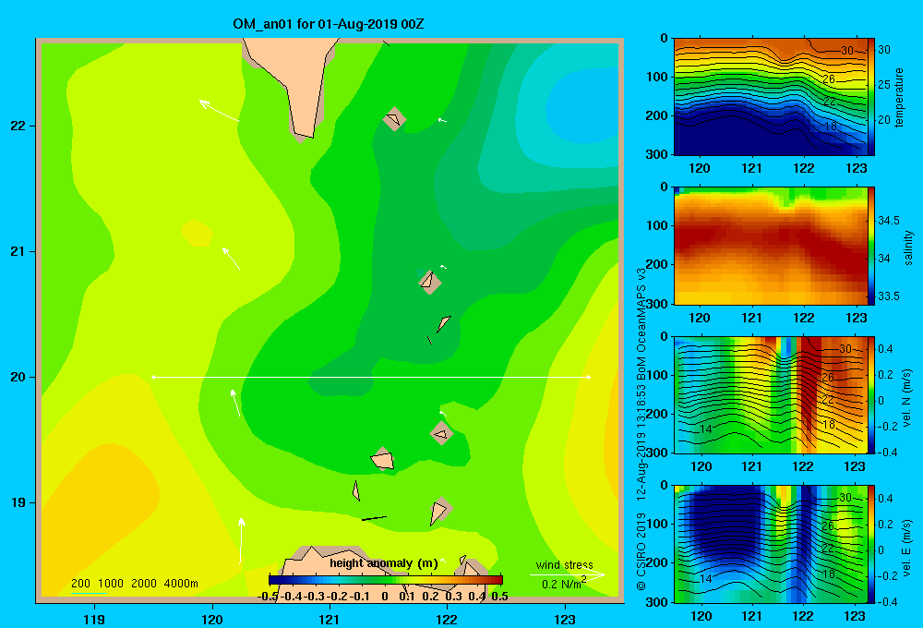
Task: Click the '34.5' tick on the salinity color bar
Action: (888, 221)
